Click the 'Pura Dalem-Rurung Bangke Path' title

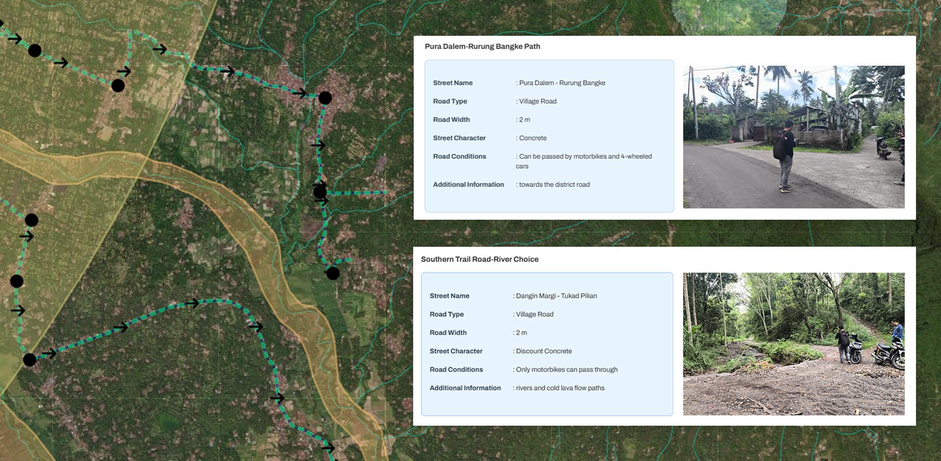(x=482, y=47)
